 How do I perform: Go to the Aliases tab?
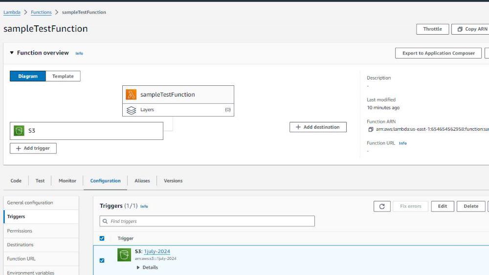pyautogui.click(x=142, y=181)
